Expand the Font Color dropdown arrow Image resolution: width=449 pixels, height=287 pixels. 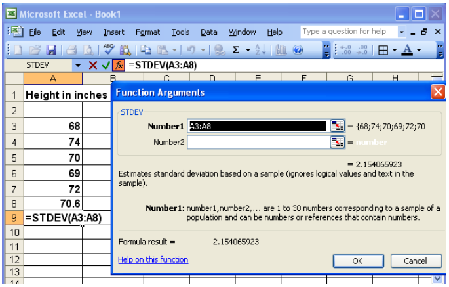point(420,49)
